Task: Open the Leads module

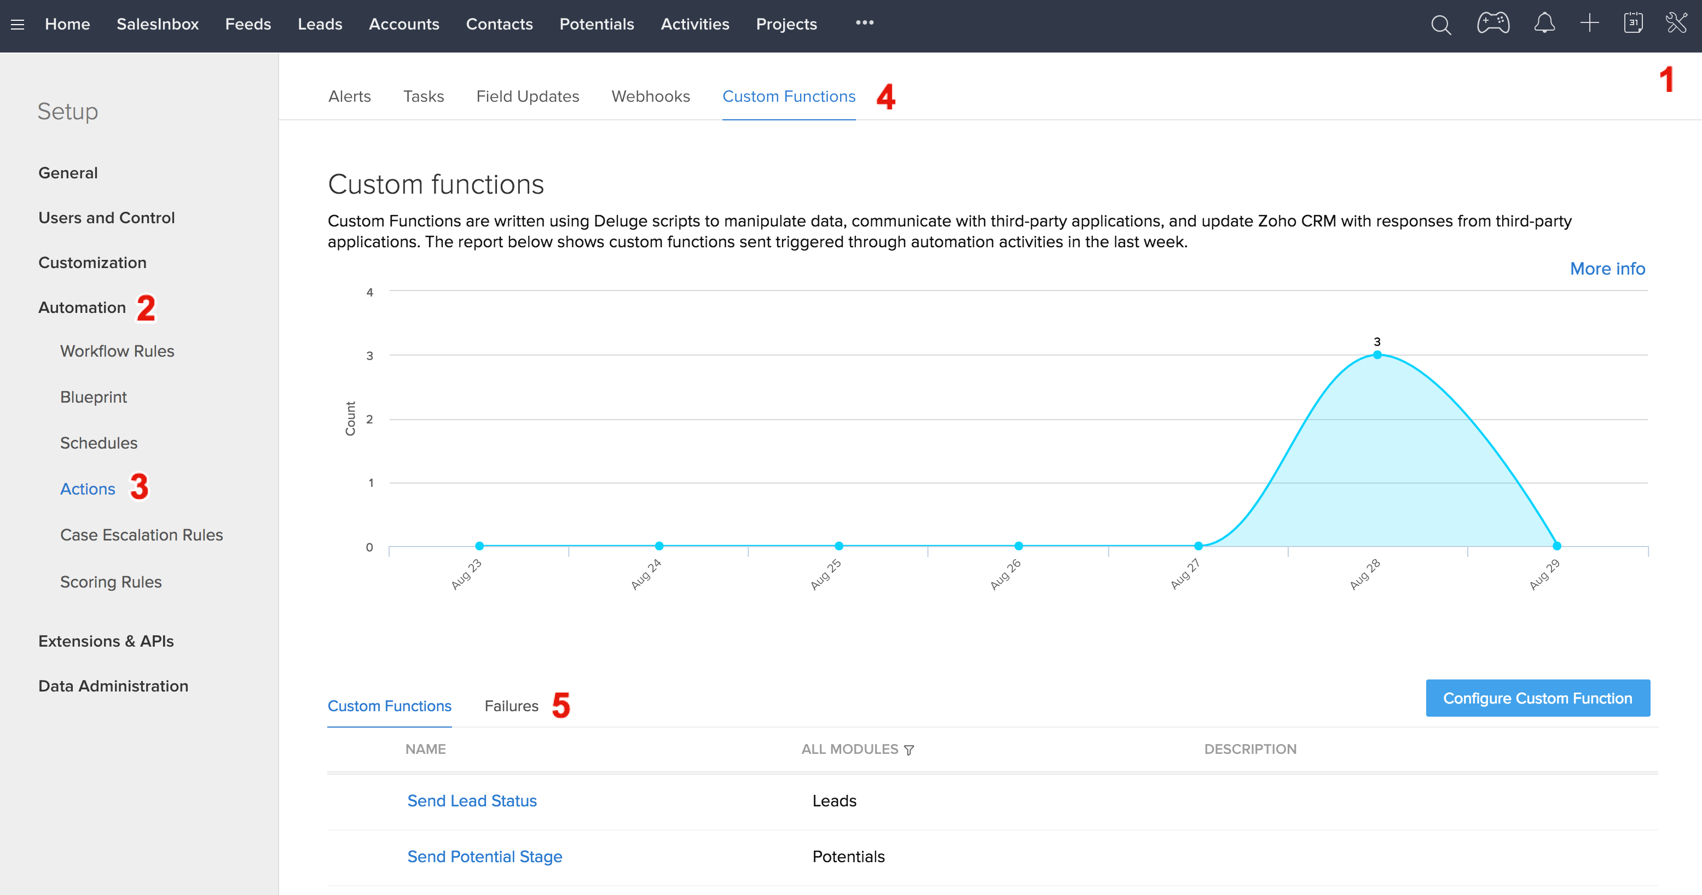Action: click(x=320, y=25)
